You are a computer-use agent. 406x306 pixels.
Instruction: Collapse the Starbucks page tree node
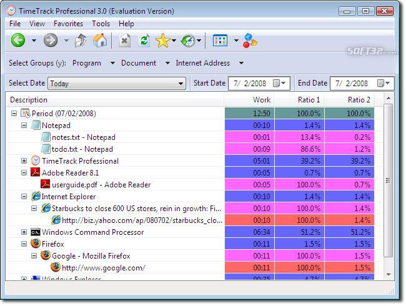point(34,208)
